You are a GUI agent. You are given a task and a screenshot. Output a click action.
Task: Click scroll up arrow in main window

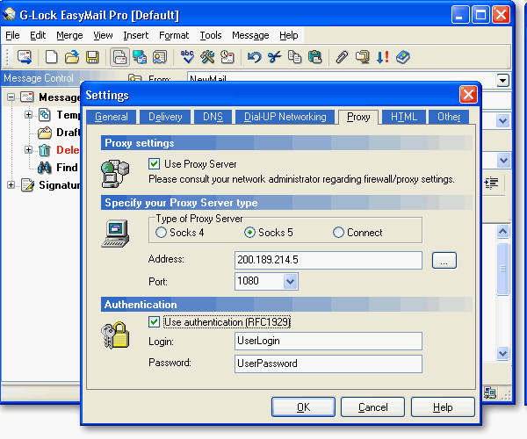(502, 232)
